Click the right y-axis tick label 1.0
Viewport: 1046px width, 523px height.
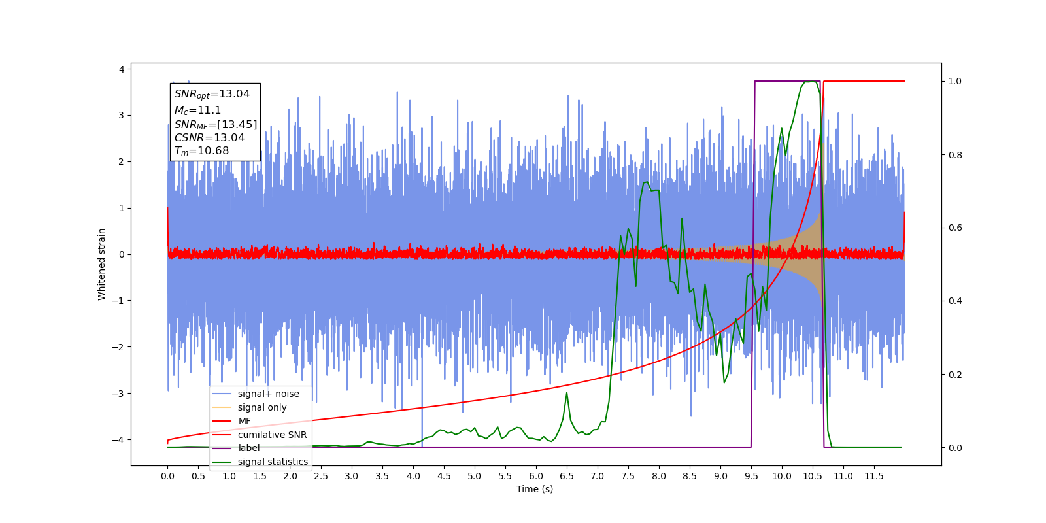955,81
